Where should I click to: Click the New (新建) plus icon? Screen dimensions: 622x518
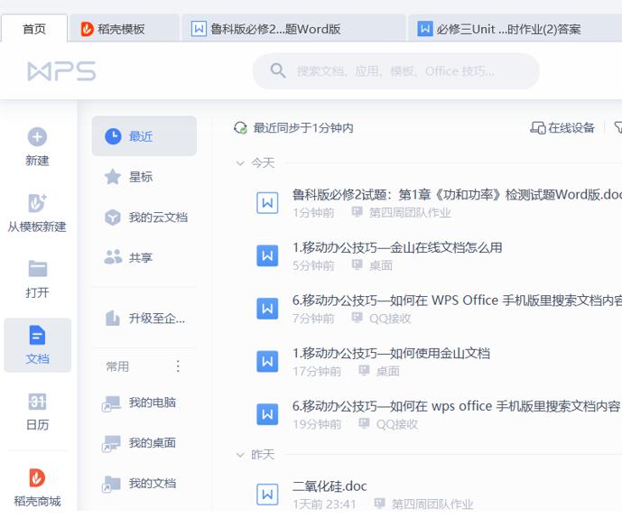(x=37, y=137)
